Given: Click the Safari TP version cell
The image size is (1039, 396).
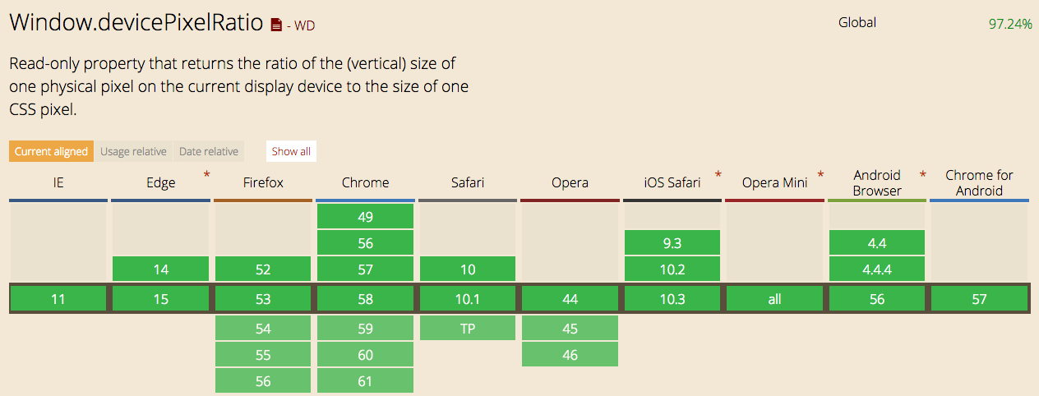Looking at the screenshot, I should pos(467,329).
